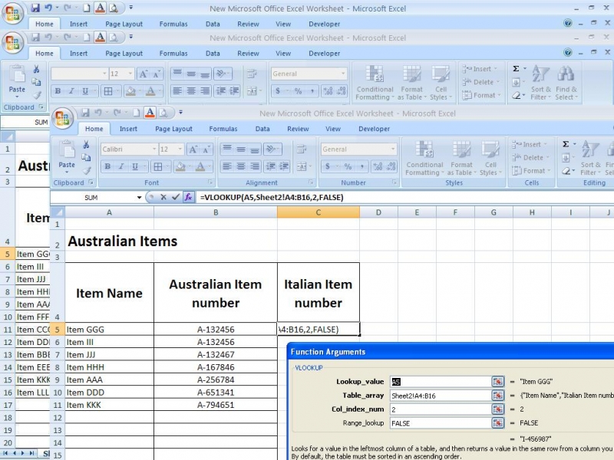Open font size dropdown in frontmost ribbon
Screen dimensions: 614x460
180,149
